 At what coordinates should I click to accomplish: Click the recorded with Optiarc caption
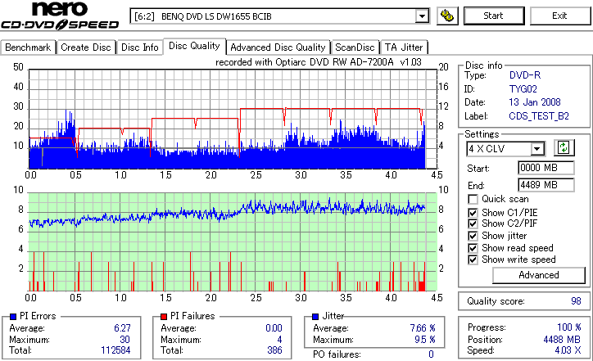(x=319, y=62)
